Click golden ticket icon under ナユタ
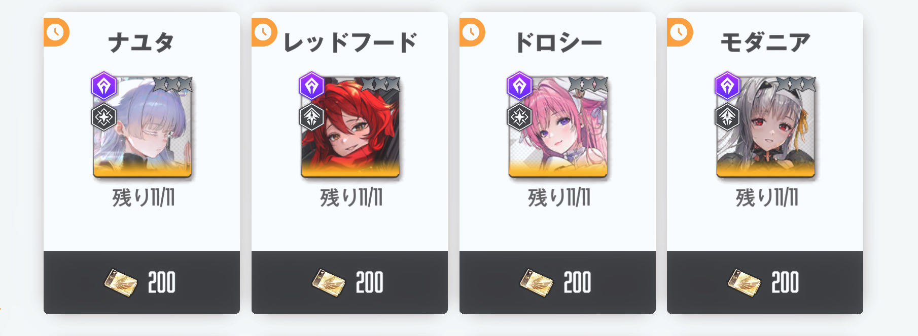The width and height of the screenshot is (918, 336). click(121, 283)
